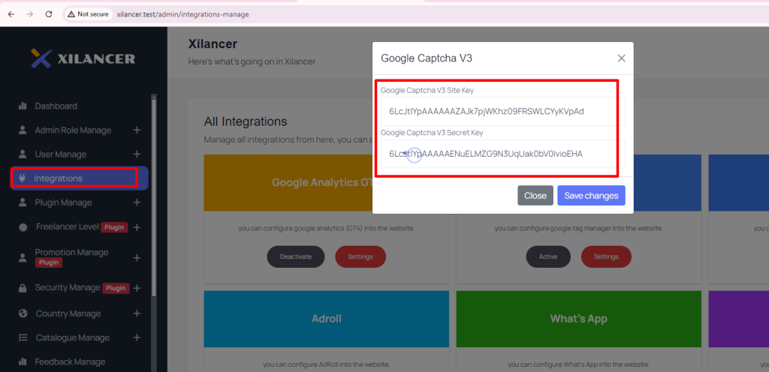Click the address bar URL

coord(182,14)
